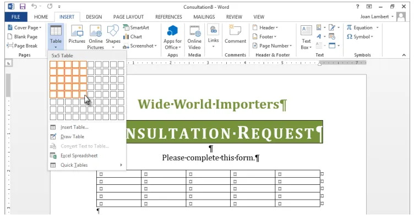
Task: Open the Links menu
Action: [x=213, y=36]
